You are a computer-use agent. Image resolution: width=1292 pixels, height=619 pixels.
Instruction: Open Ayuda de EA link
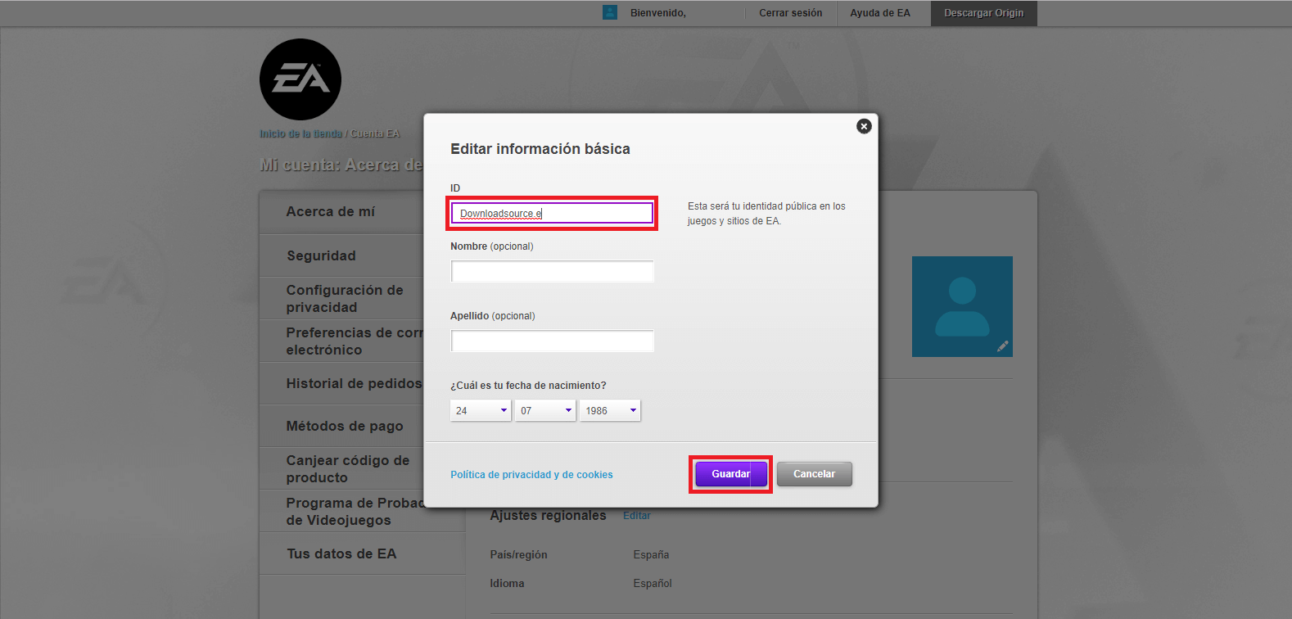pos(880,13)
